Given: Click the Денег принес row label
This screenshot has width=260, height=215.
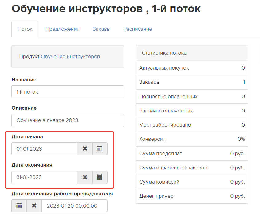Looking at the screenshot, I should point(156,196).
